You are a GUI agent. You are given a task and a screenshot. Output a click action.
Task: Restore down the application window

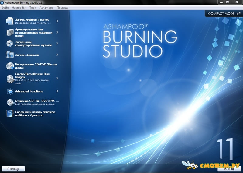[227, 2]
